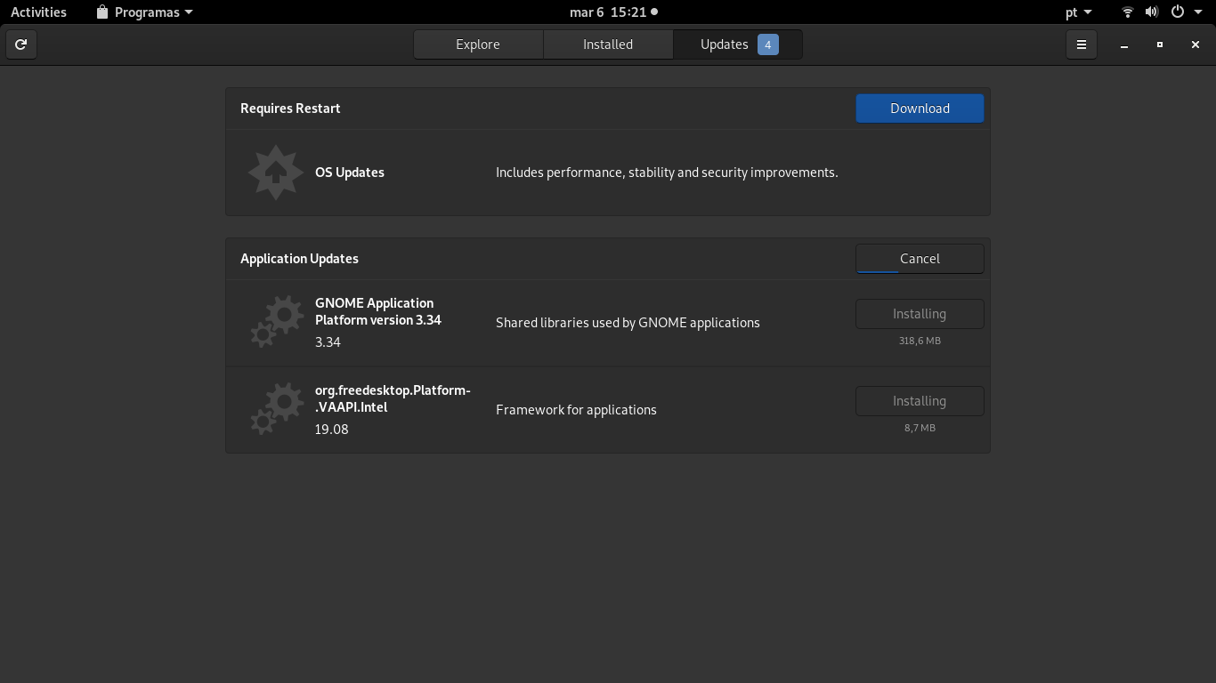
Task: Open the OS Updates row details
Action: click(608, 173)
